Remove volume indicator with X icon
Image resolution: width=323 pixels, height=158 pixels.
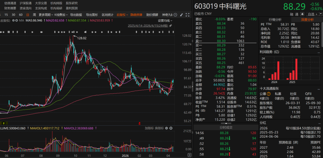click(170, 128)
